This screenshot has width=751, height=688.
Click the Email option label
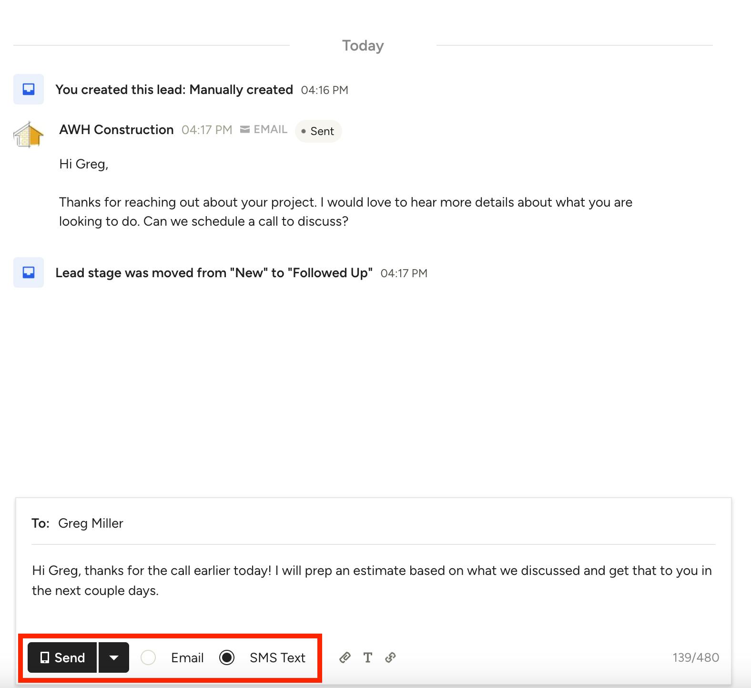tap(187, 657)
